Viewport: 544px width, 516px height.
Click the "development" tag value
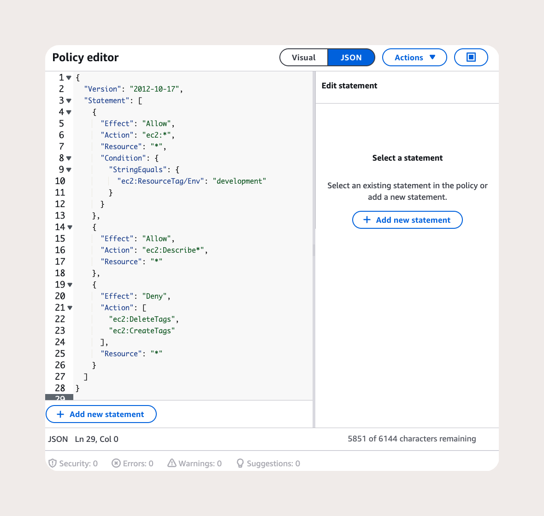pos(239,181)
